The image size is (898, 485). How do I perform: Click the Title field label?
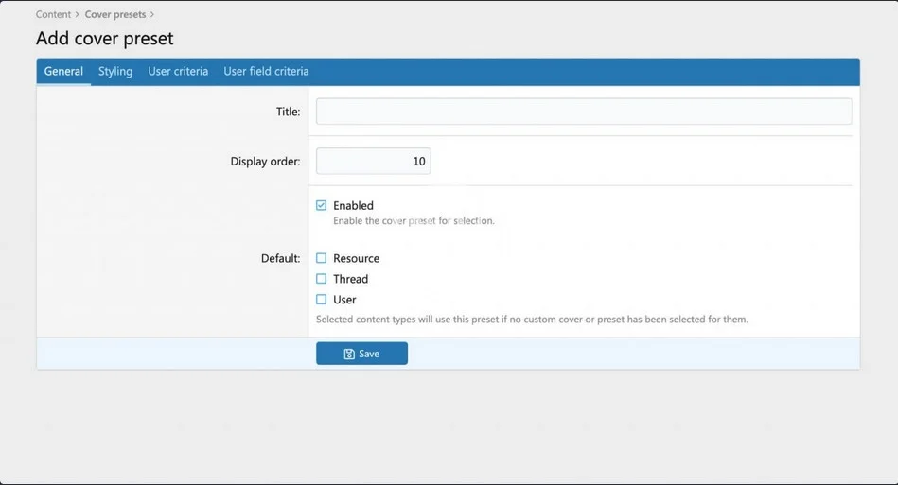[x=288, y=112]
